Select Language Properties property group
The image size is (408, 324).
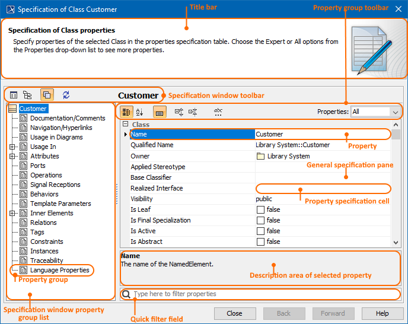pos(59,270)
